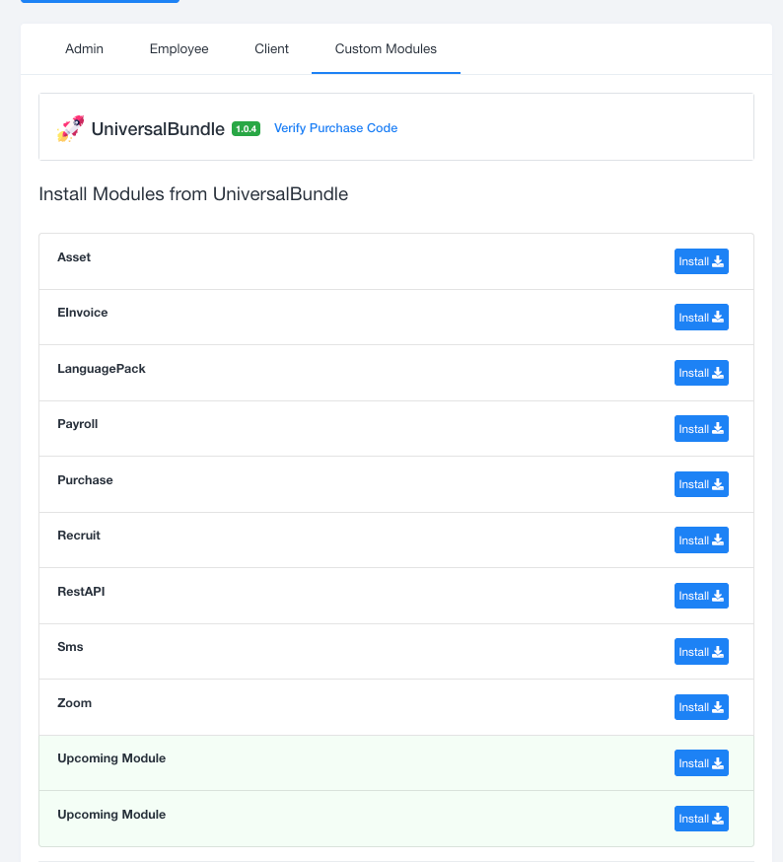Click Install for RestAPI module
The height and width of the screenshot is (862, 783).
coord(701,596)
